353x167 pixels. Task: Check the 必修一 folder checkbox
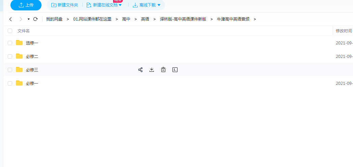[x=10, y=83]
